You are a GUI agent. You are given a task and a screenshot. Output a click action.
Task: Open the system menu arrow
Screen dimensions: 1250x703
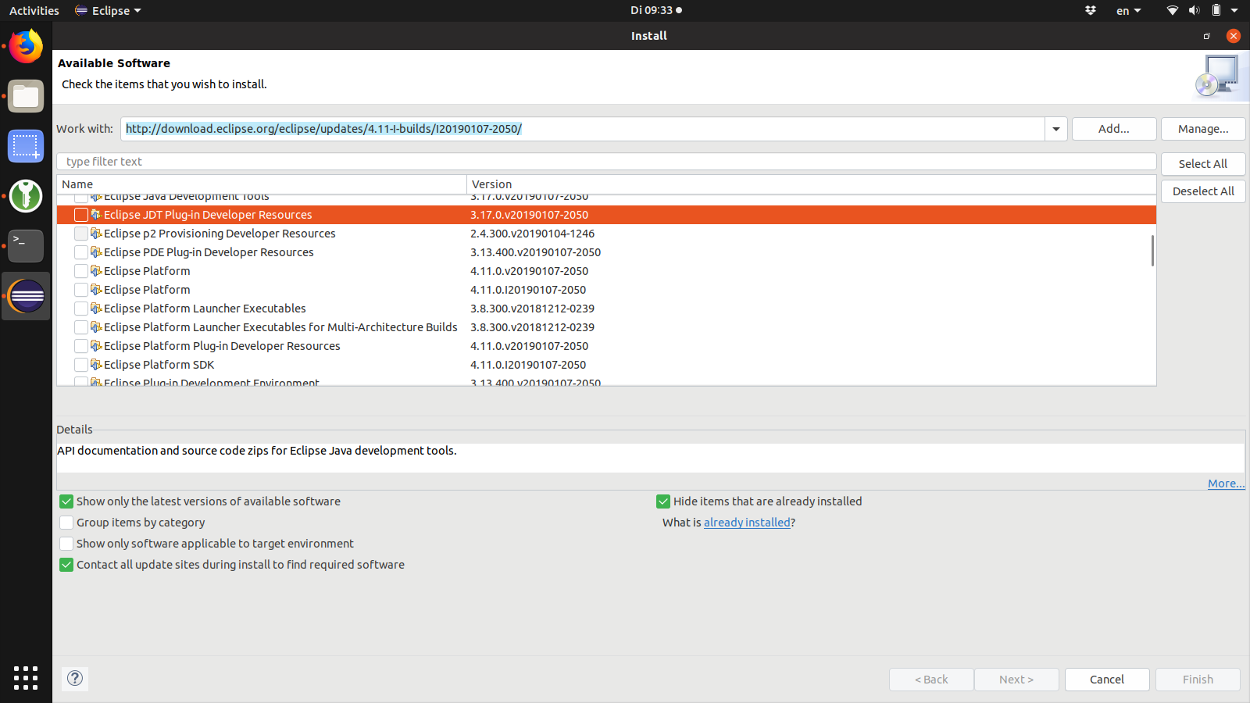[x=1234, y=10]
